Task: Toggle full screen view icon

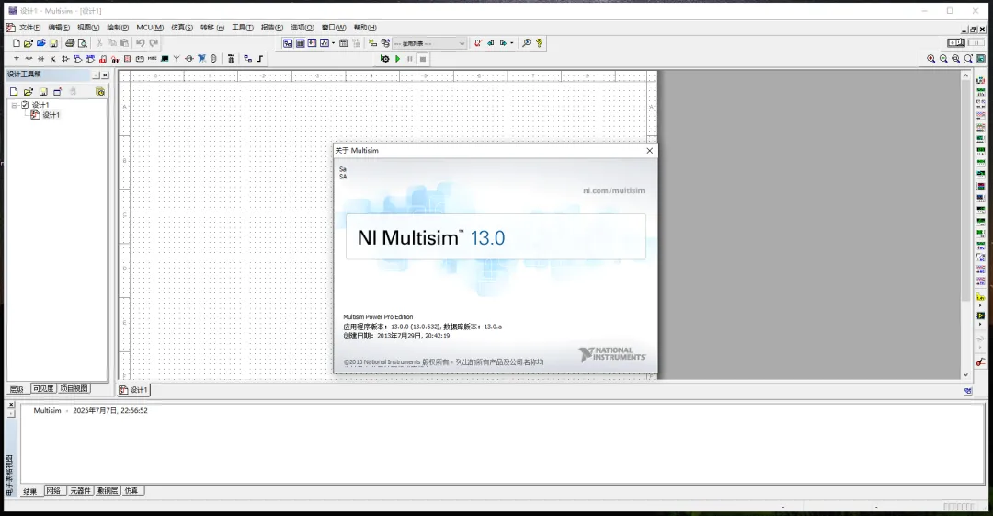Action: point(980,58)
